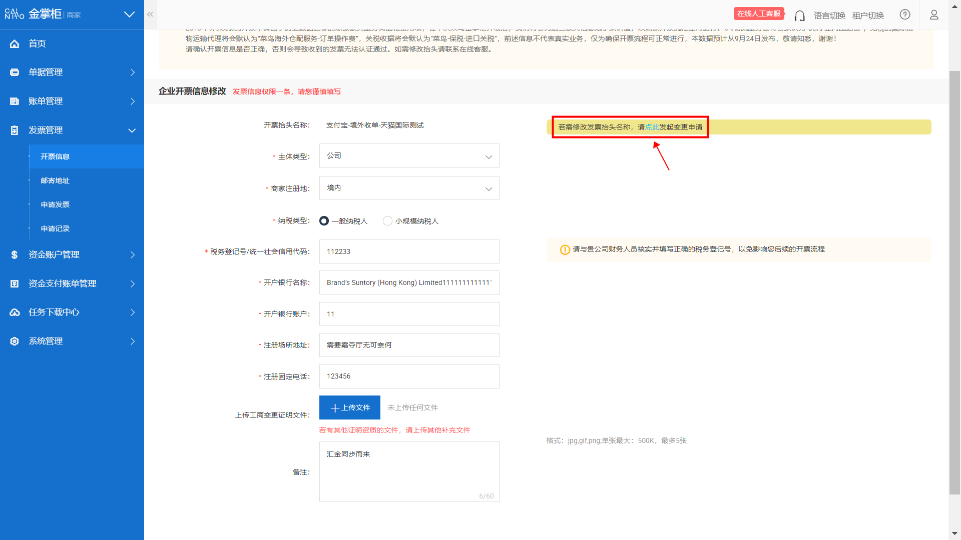Click the 任务下载中心 cloud download icon
Viewport: 961px width, 540px height.
click(15, 312)
